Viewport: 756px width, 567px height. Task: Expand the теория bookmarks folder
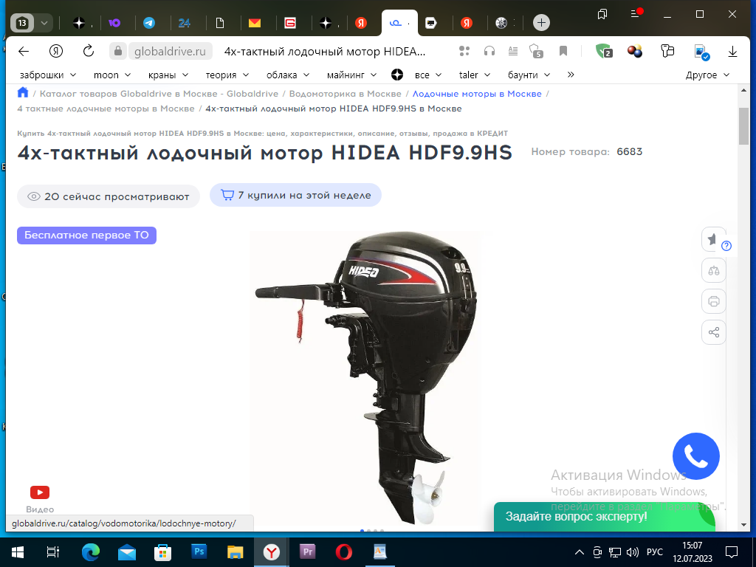pyautogui.click(x=227, y=75)
